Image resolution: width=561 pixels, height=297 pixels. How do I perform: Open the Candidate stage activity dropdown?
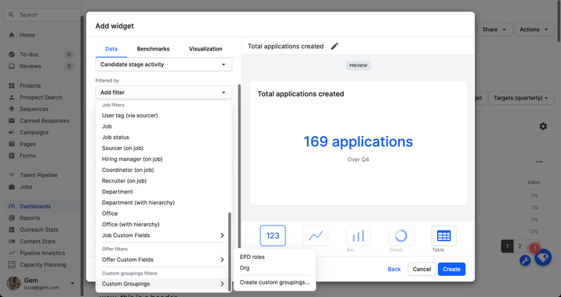pyautogui.click(x=164, y=65)
